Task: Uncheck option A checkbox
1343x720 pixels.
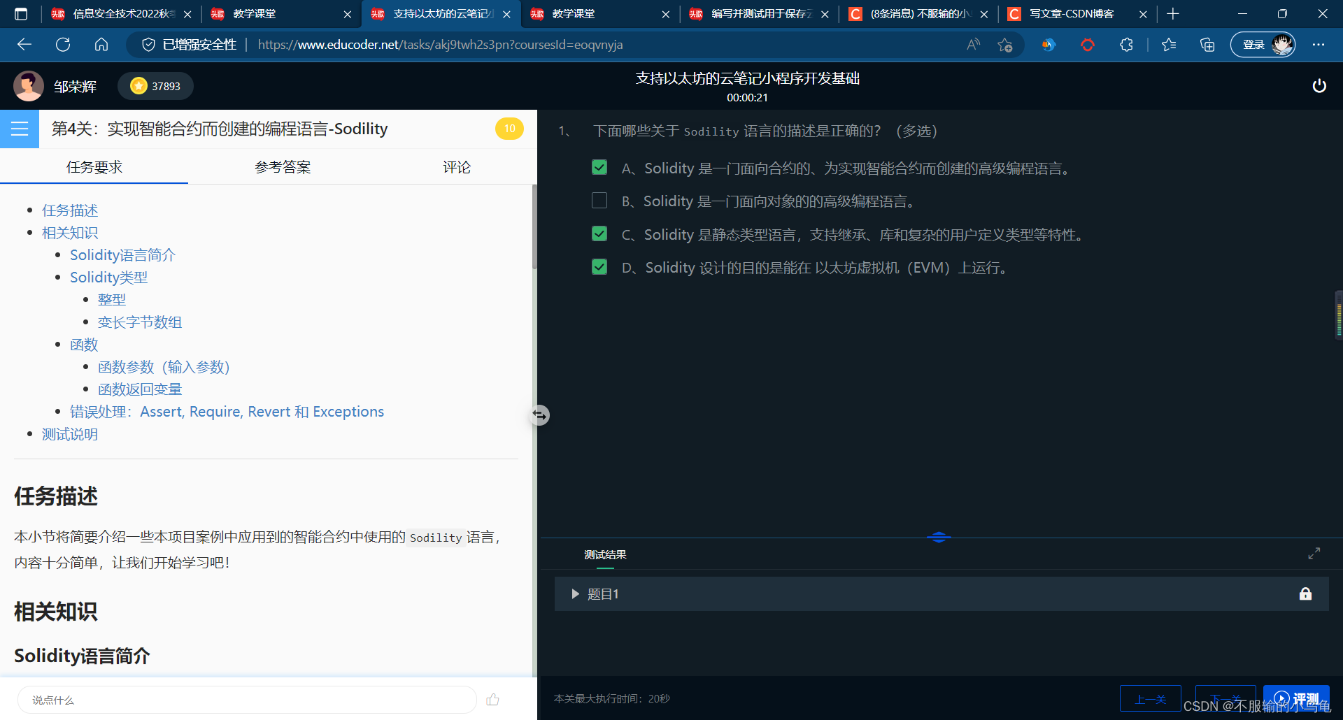Action: (599, 168)
